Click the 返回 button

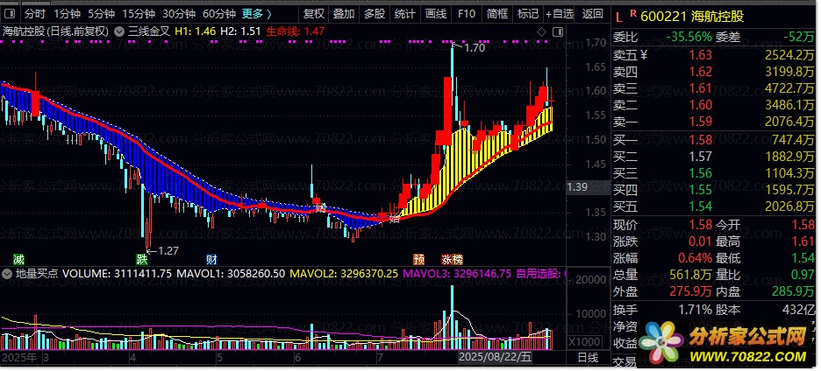click(592, 14)
